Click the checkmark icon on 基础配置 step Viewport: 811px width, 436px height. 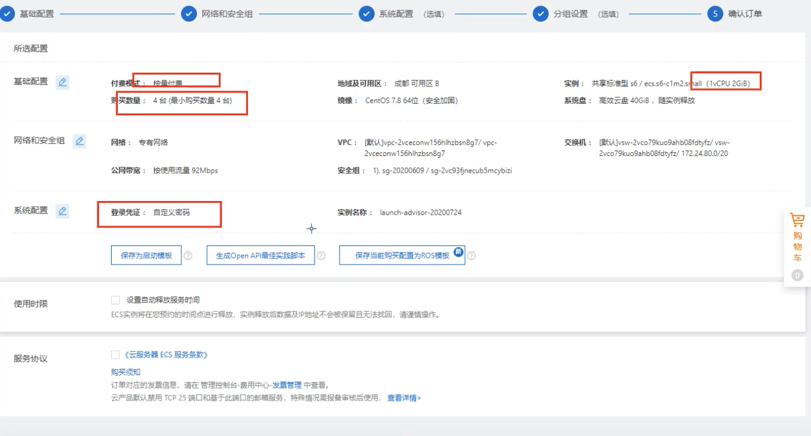pyautogui.click(x=7, y=13)
